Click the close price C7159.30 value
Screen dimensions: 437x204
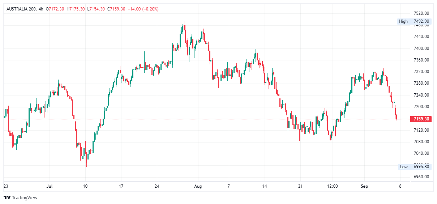point(116,9)
